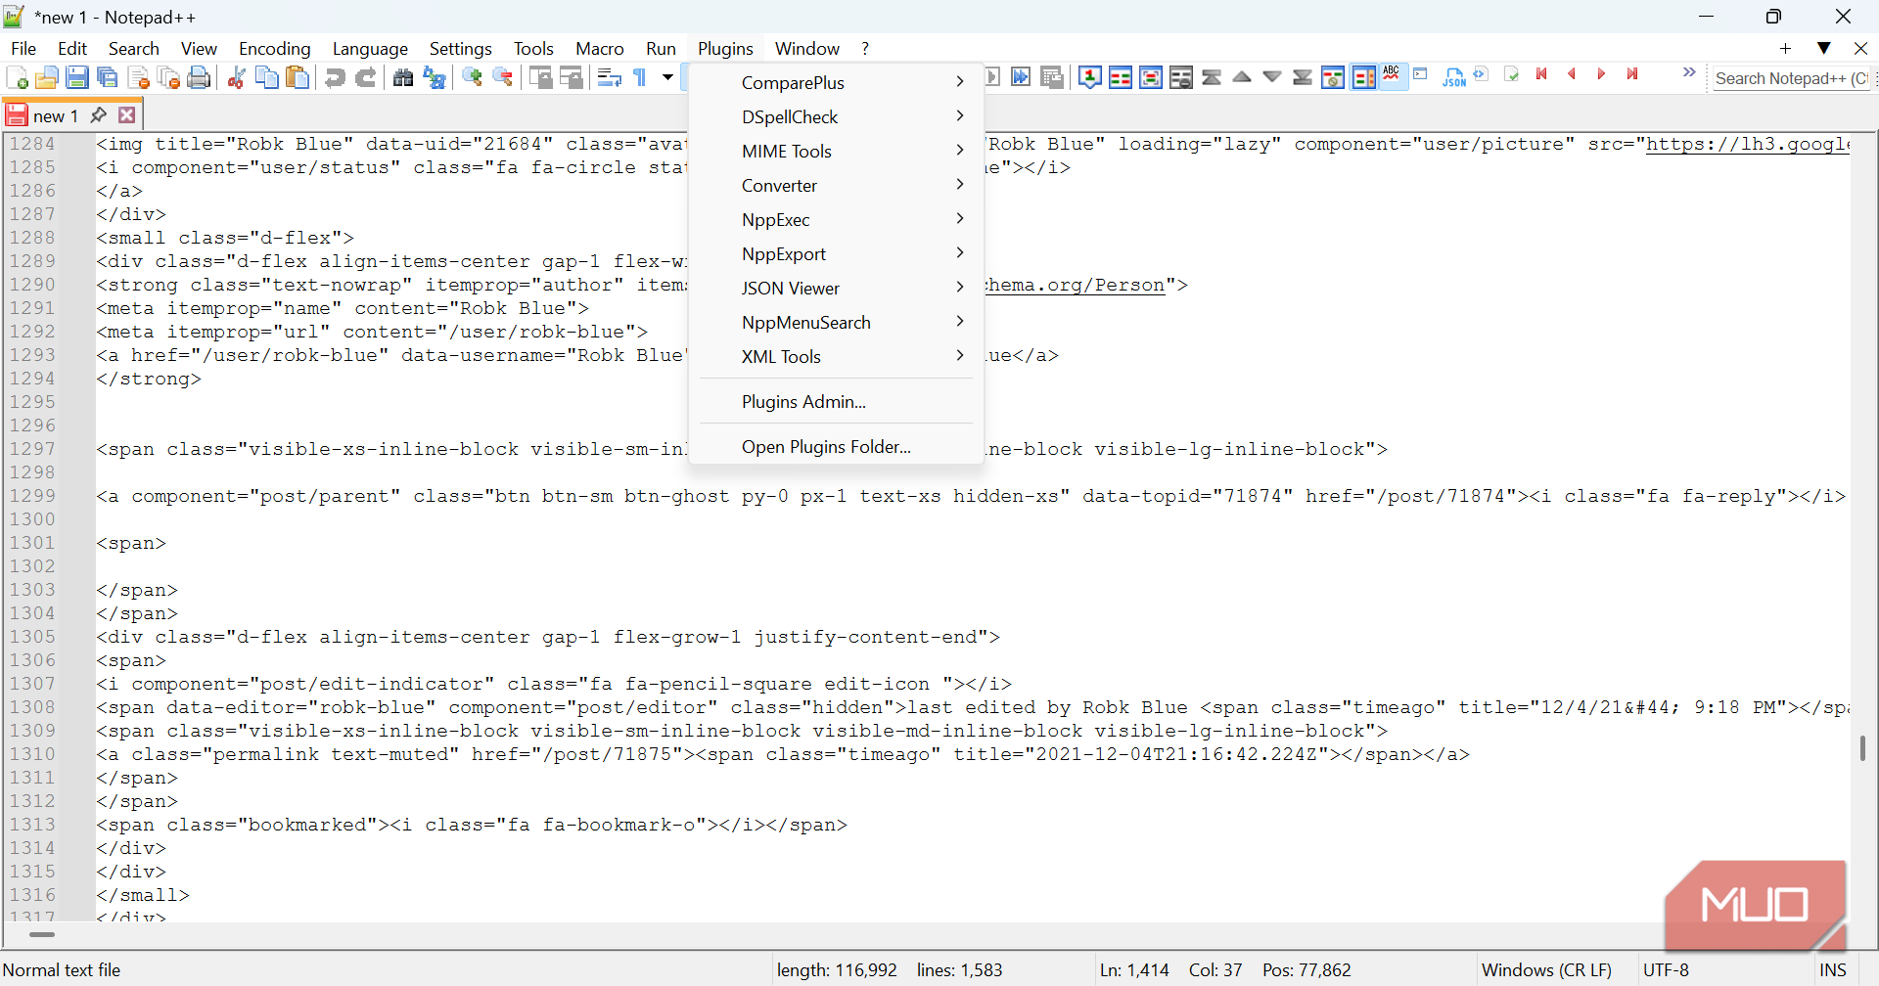Viewport: 1879px width, 986px height.
Task: Open the JSON Viewer toolbar icon
Action: pyautogui.click(x=1454, y=77)
